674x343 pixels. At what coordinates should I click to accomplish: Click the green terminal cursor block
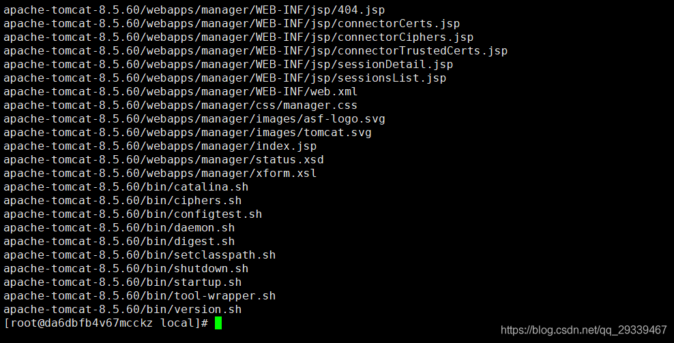(218, 323)
